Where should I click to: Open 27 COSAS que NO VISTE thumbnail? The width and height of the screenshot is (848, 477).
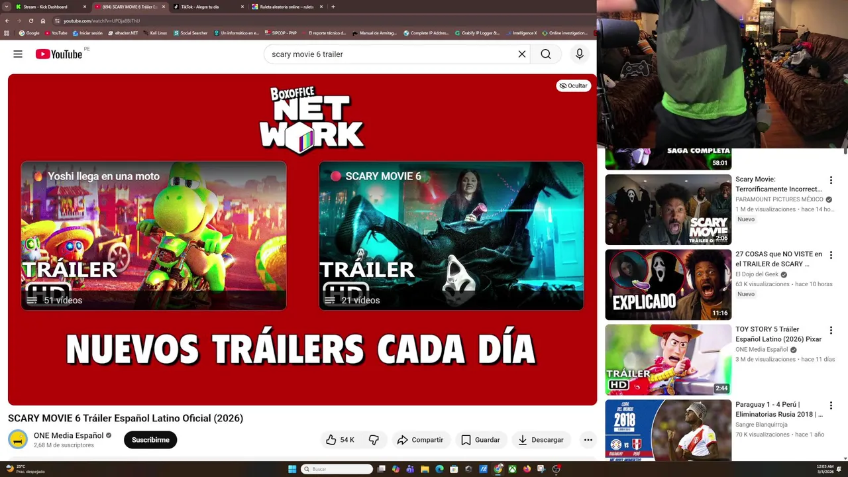click(x=668, y=285)
